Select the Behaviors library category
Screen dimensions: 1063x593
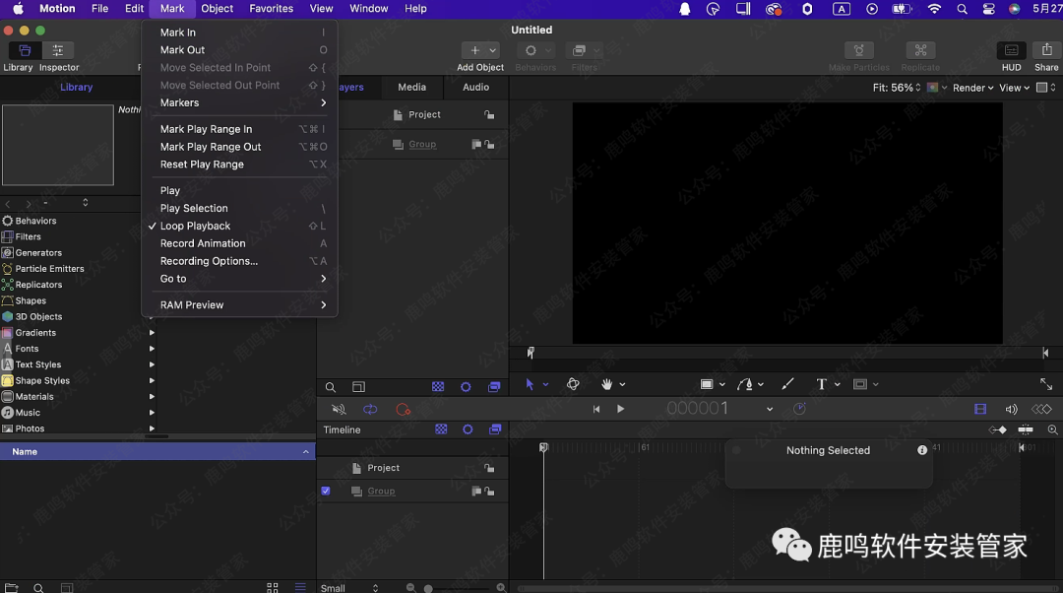[x=35, y=221]
